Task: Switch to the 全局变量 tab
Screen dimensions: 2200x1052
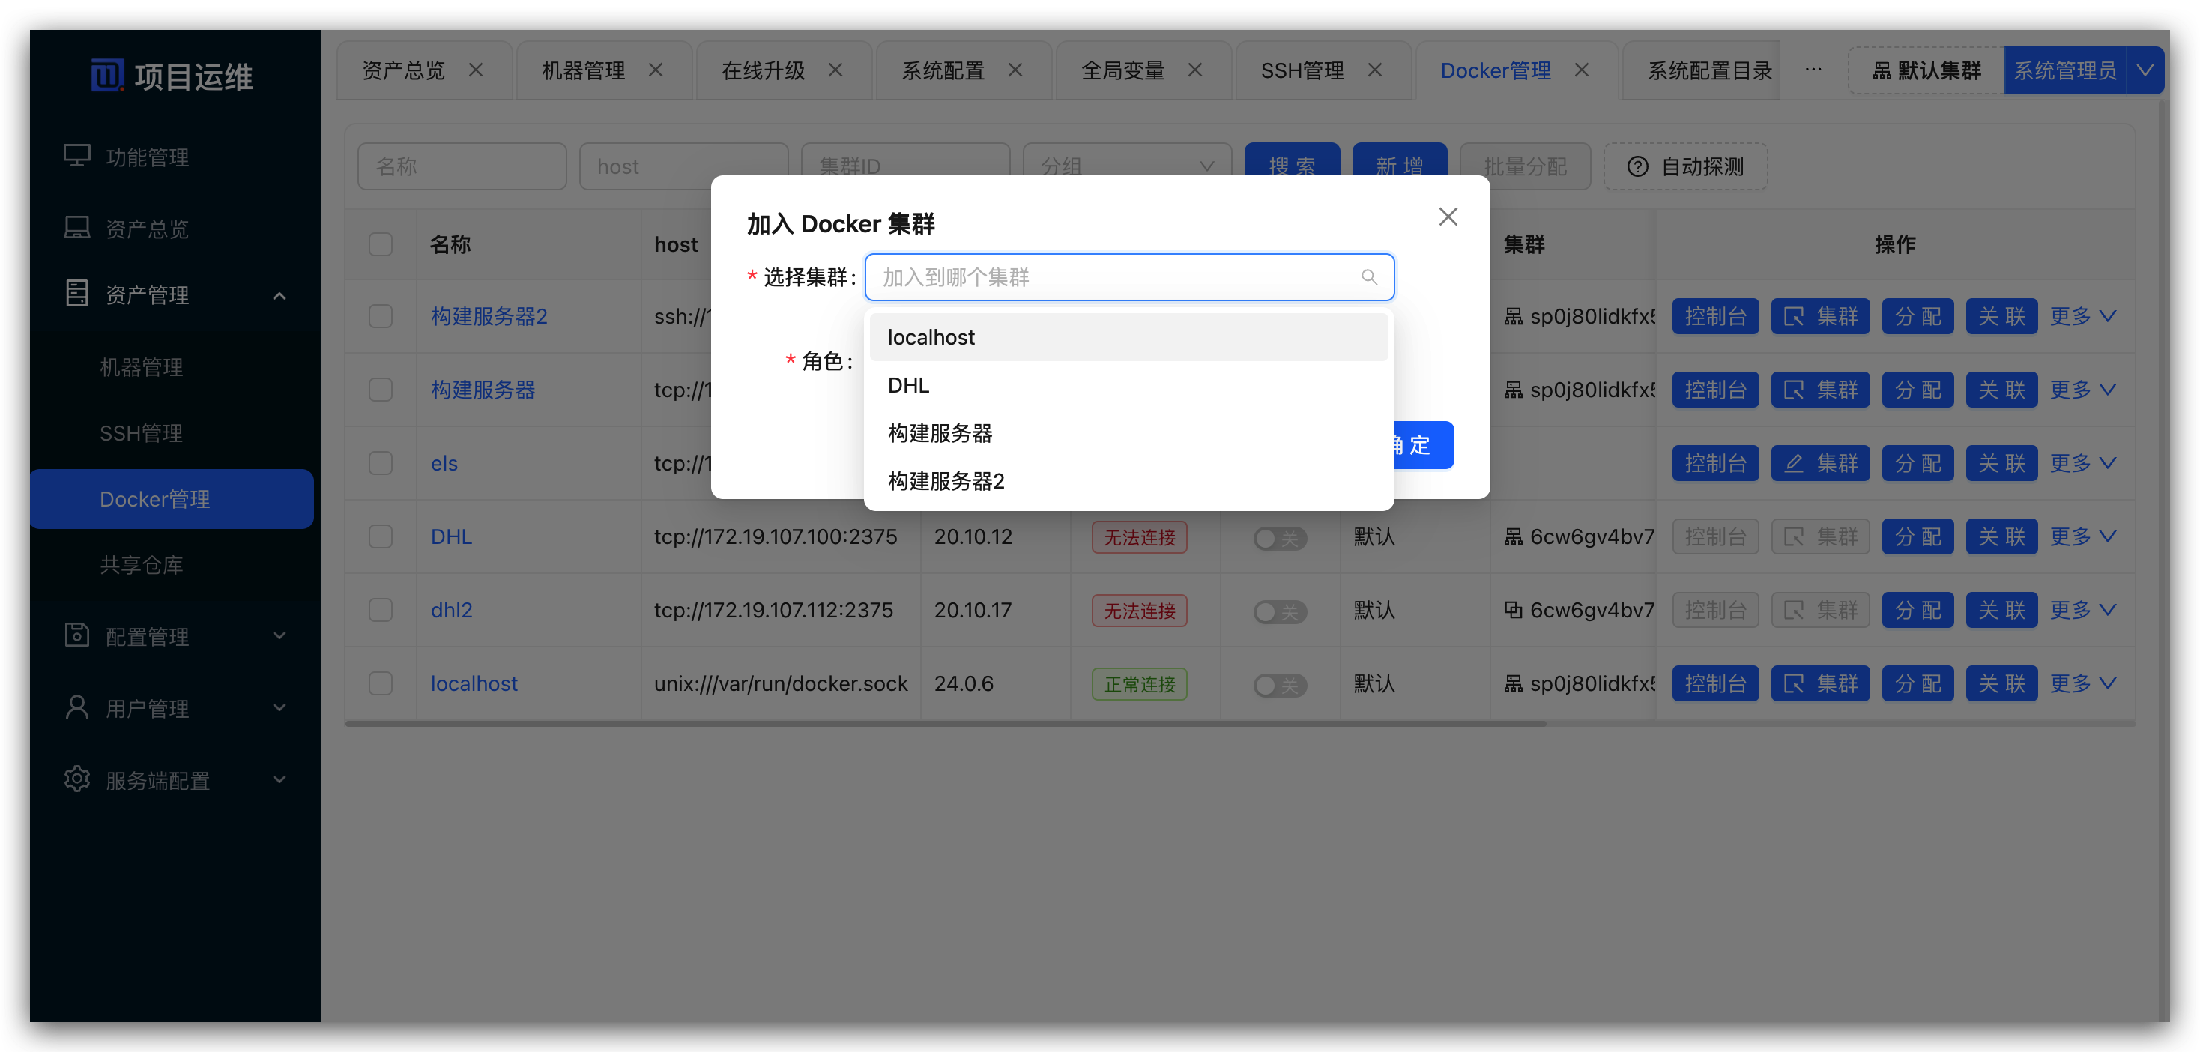Action: click(x=1124, y=70)
